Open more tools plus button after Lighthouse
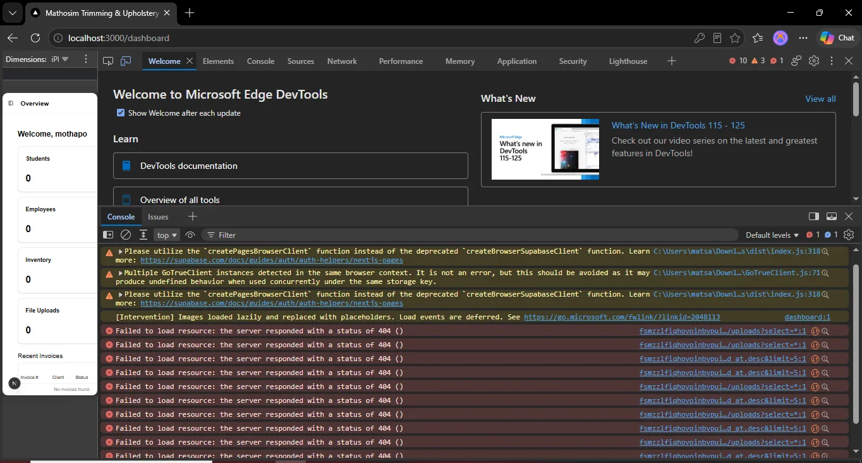The width and height of the screenshot is (862, 463). tap(671, 61)
